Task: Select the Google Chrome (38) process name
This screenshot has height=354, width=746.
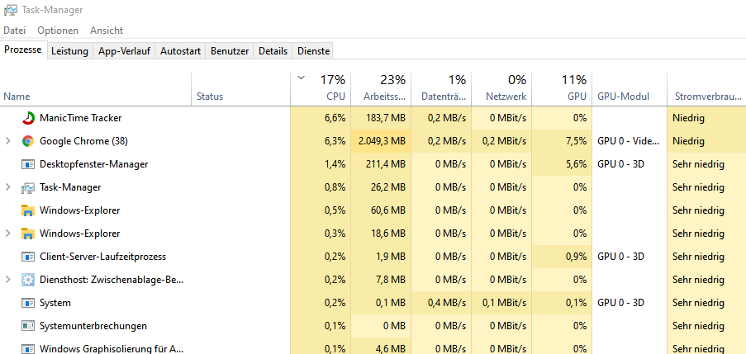Action: pyautogui.click(x=83, y=141)
